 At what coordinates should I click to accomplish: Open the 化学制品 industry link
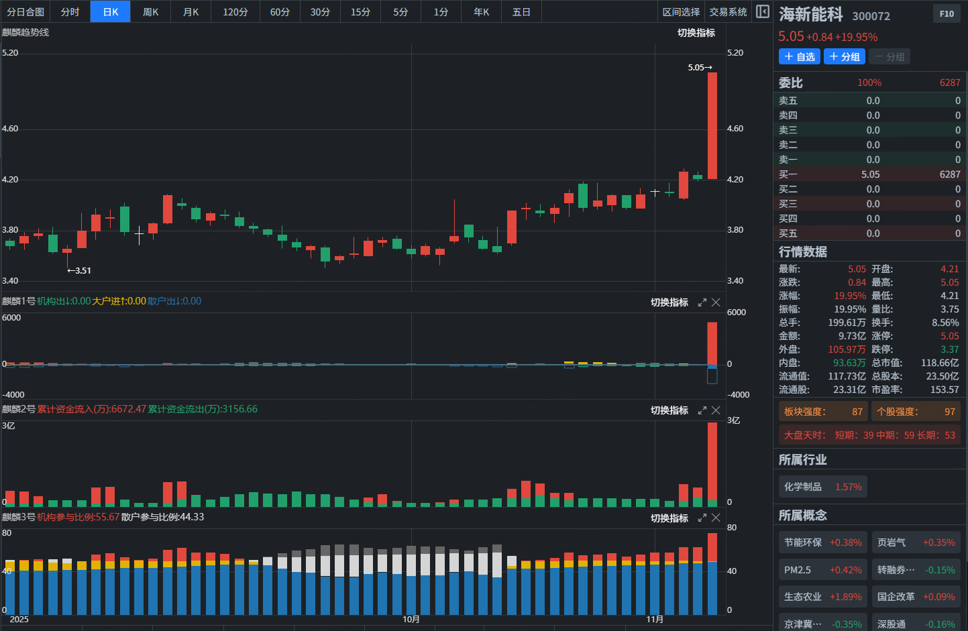coord(823,487)
